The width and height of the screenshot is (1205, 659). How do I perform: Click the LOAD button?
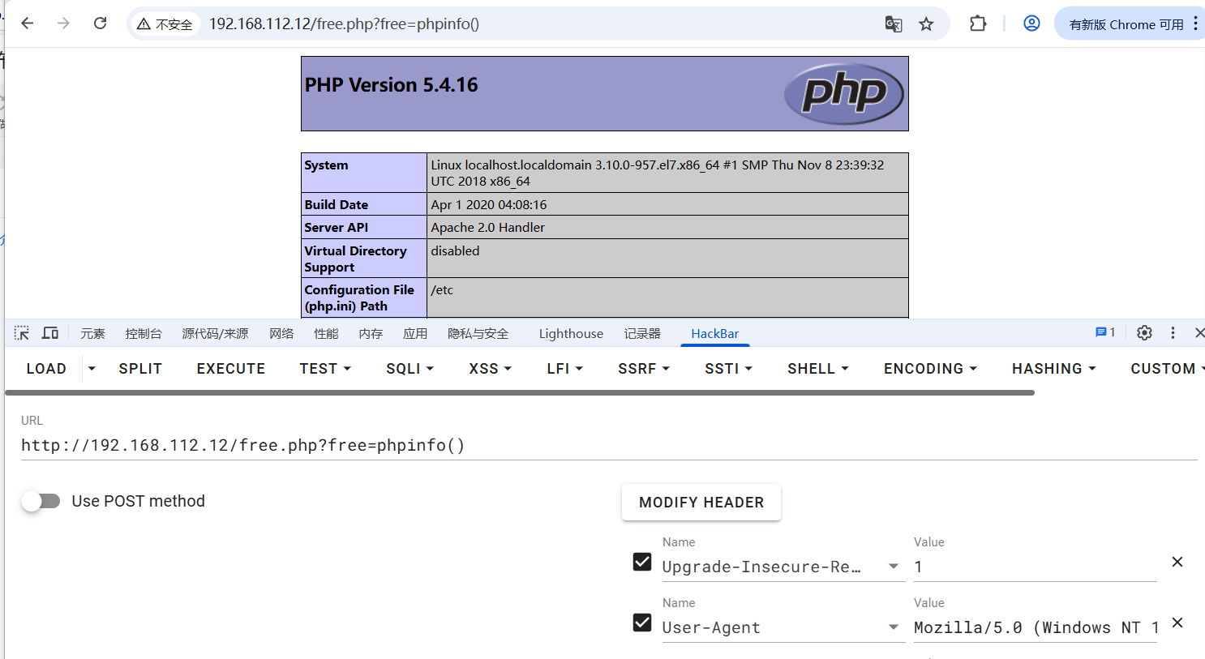[46, 368]
